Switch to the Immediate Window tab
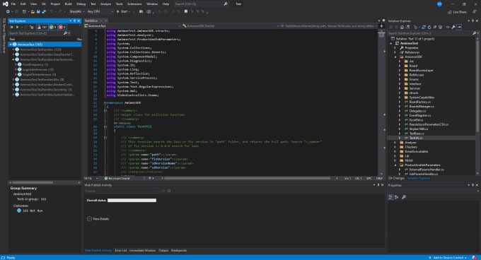The image size is (481, 260). click(x=142, y=251)
